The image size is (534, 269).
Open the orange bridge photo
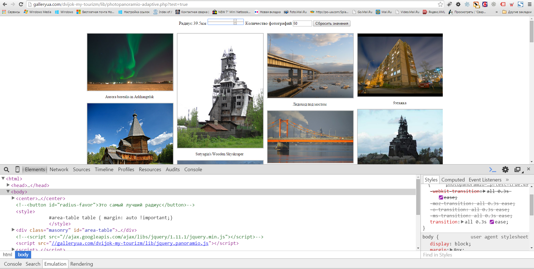pyautogui.click(x=310, y=137)
